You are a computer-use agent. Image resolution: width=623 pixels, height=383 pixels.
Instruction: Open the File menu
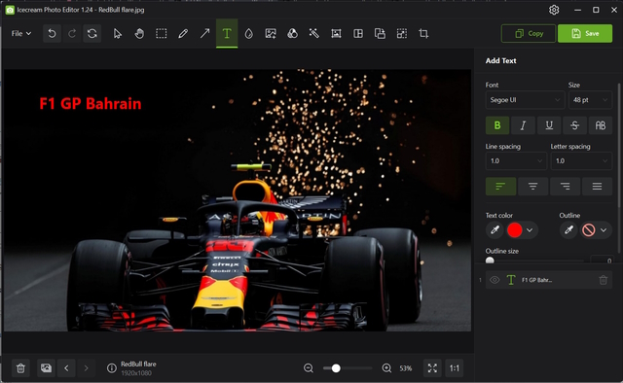tap(20, 34)
